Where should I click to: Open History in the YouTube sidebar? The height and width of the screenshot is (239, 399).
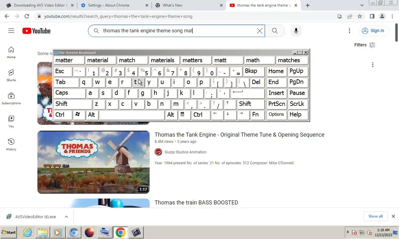click(x=11, y=145)
